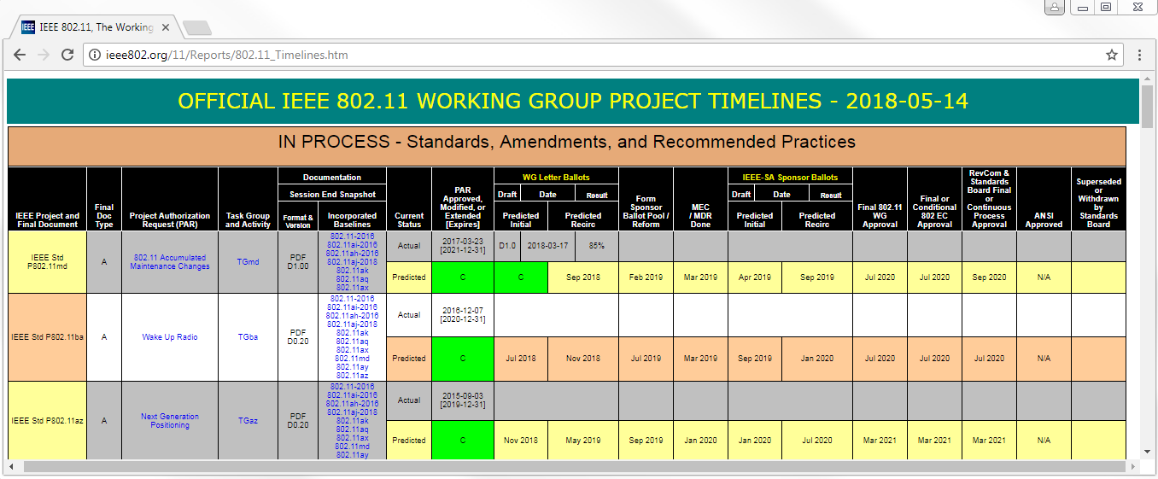Image resolution: width=1158 pixels, height=479 pixels.
Task: Click the 'PDF D1.00' cell
Action: coord(297,262)
